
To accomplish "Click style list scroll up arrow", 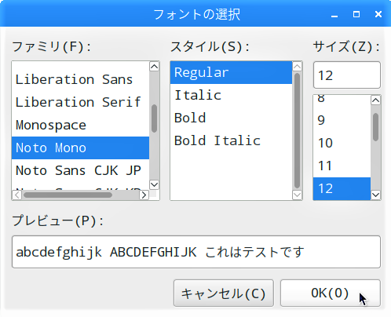I will pos(297,67).
